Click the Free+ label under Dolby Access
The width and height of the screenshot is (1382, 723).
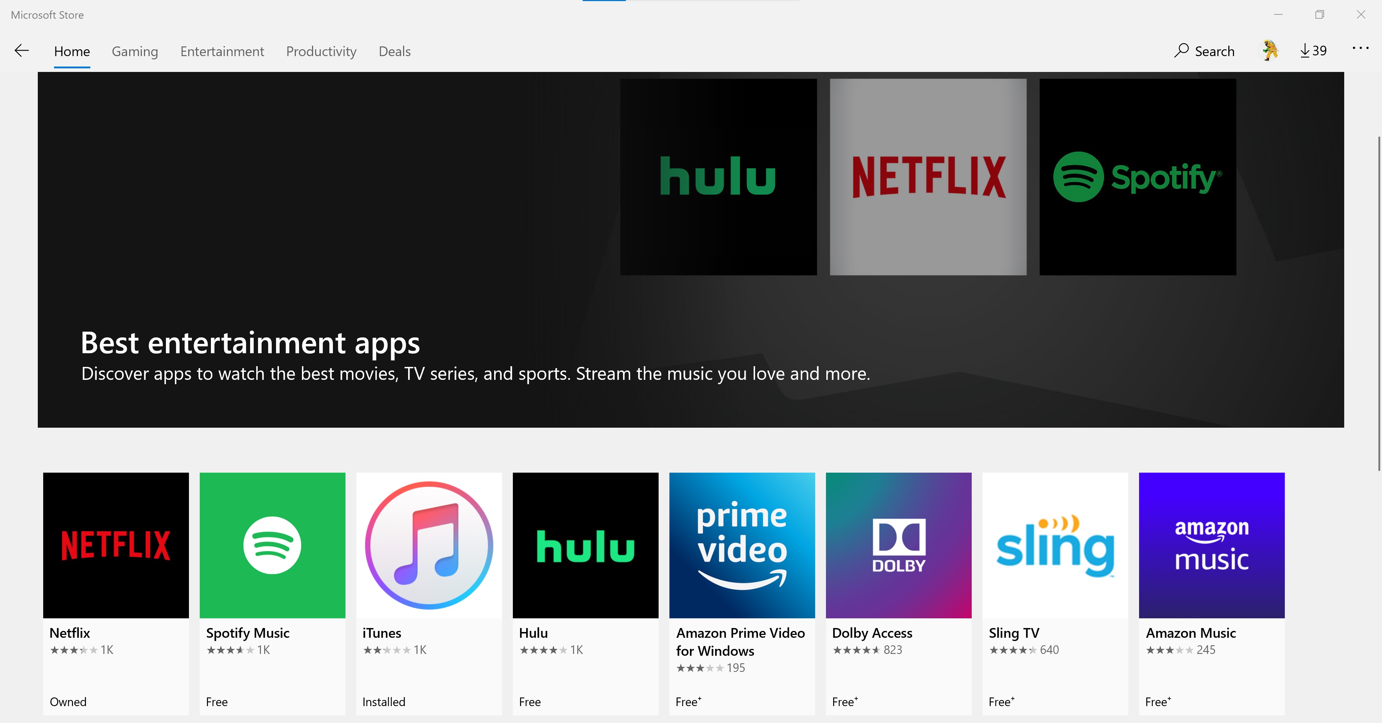click(x=845, y=702)
